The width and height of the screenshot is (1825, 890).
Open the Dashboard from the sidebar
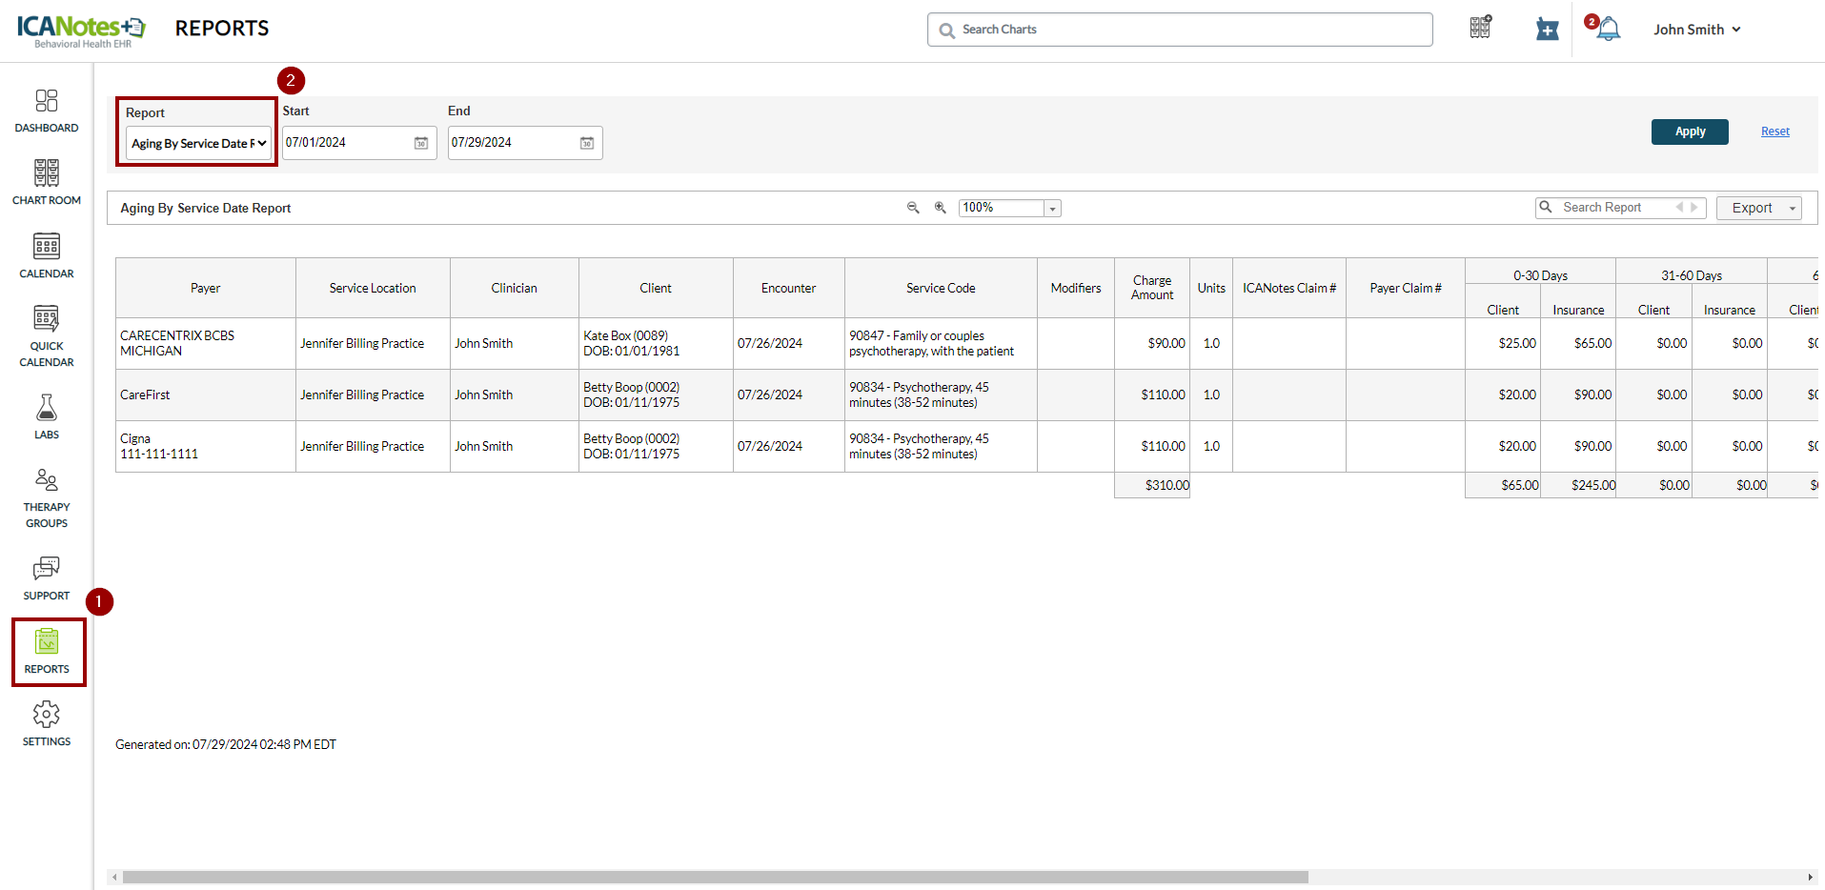46,111
